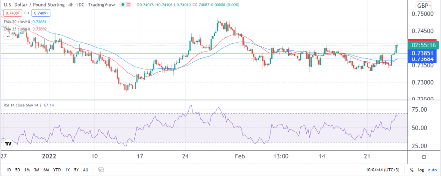The height and width of the screenshot is (176, 441).
Task: Set time range to 6M
Action: click(x=46, y=170)
